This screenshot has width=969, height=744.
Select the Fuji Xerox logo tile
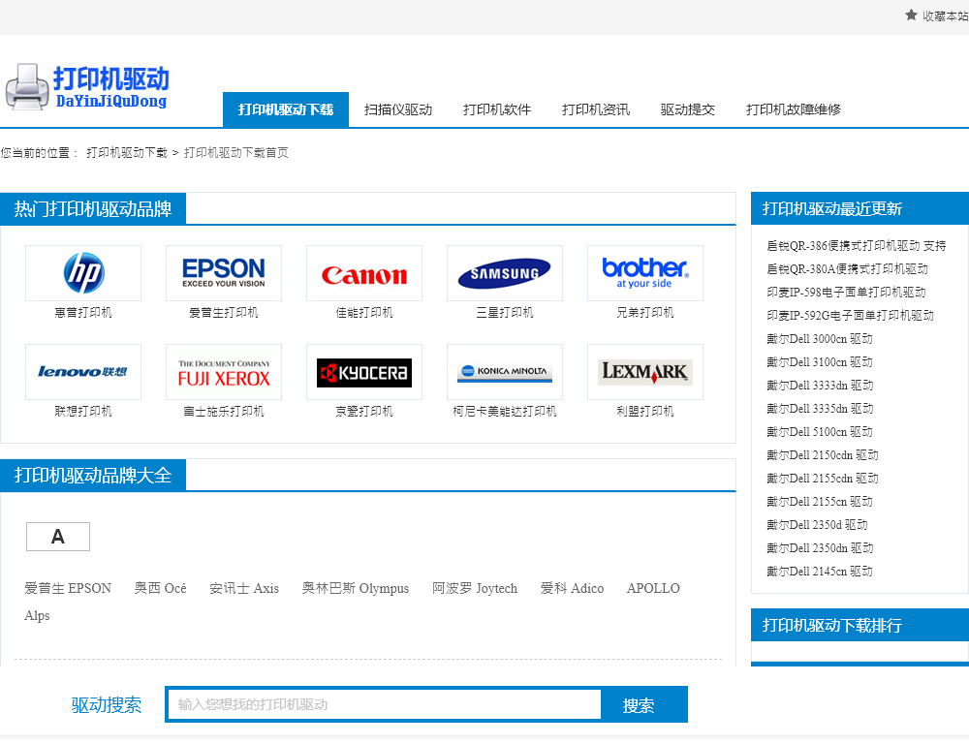click(x=224, y=372)
